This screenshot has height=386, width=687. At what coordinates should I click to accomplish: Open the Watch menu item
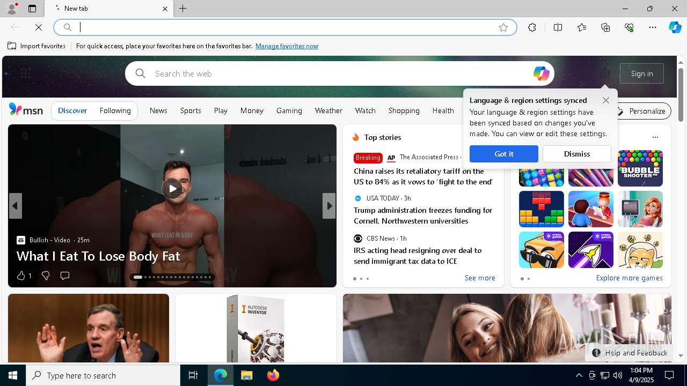365,110
